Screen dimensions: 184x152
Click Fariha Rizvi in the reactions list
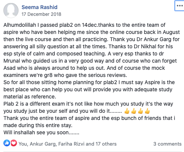coord(71,144)
